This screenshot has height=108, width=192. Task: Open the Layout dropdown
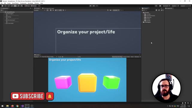(x=186, y=6)
